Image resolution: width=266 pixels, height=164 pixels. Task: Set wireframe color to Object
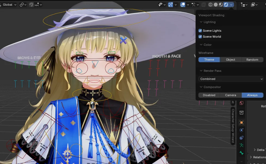231,60
